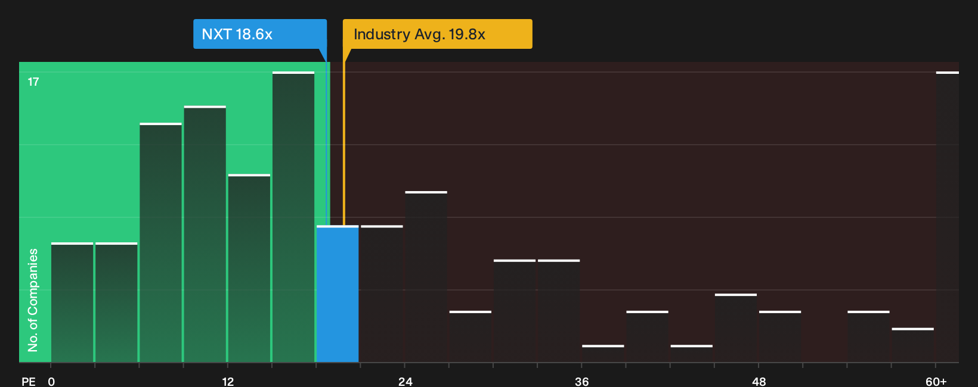
Task: Click the yellow Industry Avg. vertical marker line
Action: pyautogui.click(x=344, y=143)
